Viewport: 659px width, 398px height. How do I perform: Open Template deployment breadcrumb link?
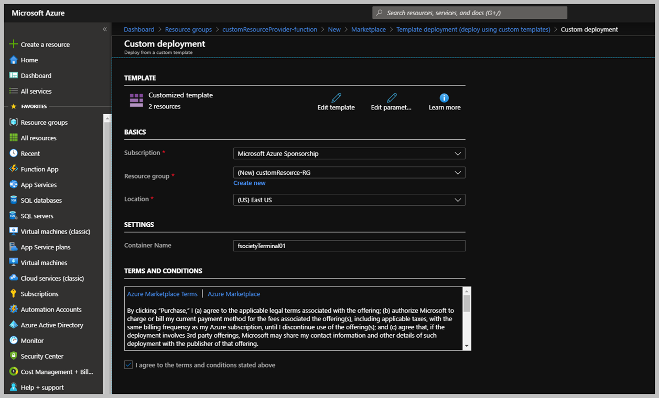(473, 30)
